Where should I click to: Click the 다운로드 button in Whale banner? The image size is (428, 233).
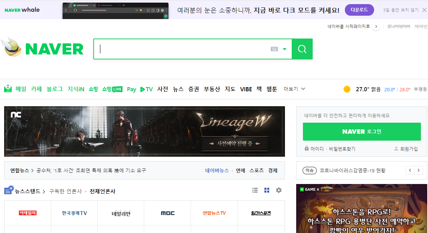coord(359,10)
